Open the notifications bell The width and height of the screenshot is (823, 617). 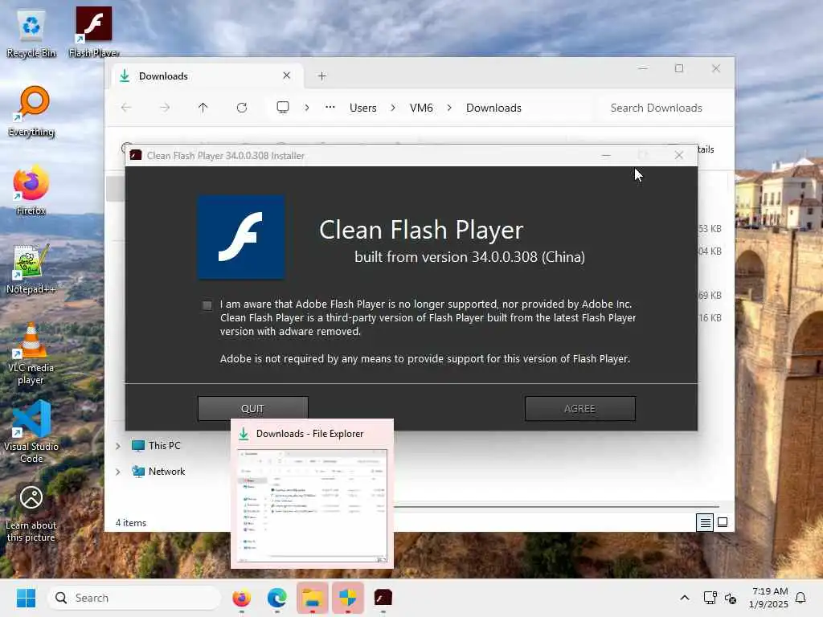pyautogui.click(x=800, y=598)
